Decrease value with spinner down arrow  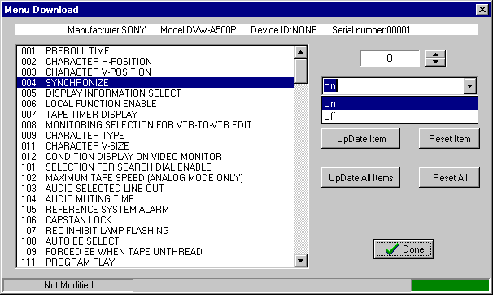point(435,63)
